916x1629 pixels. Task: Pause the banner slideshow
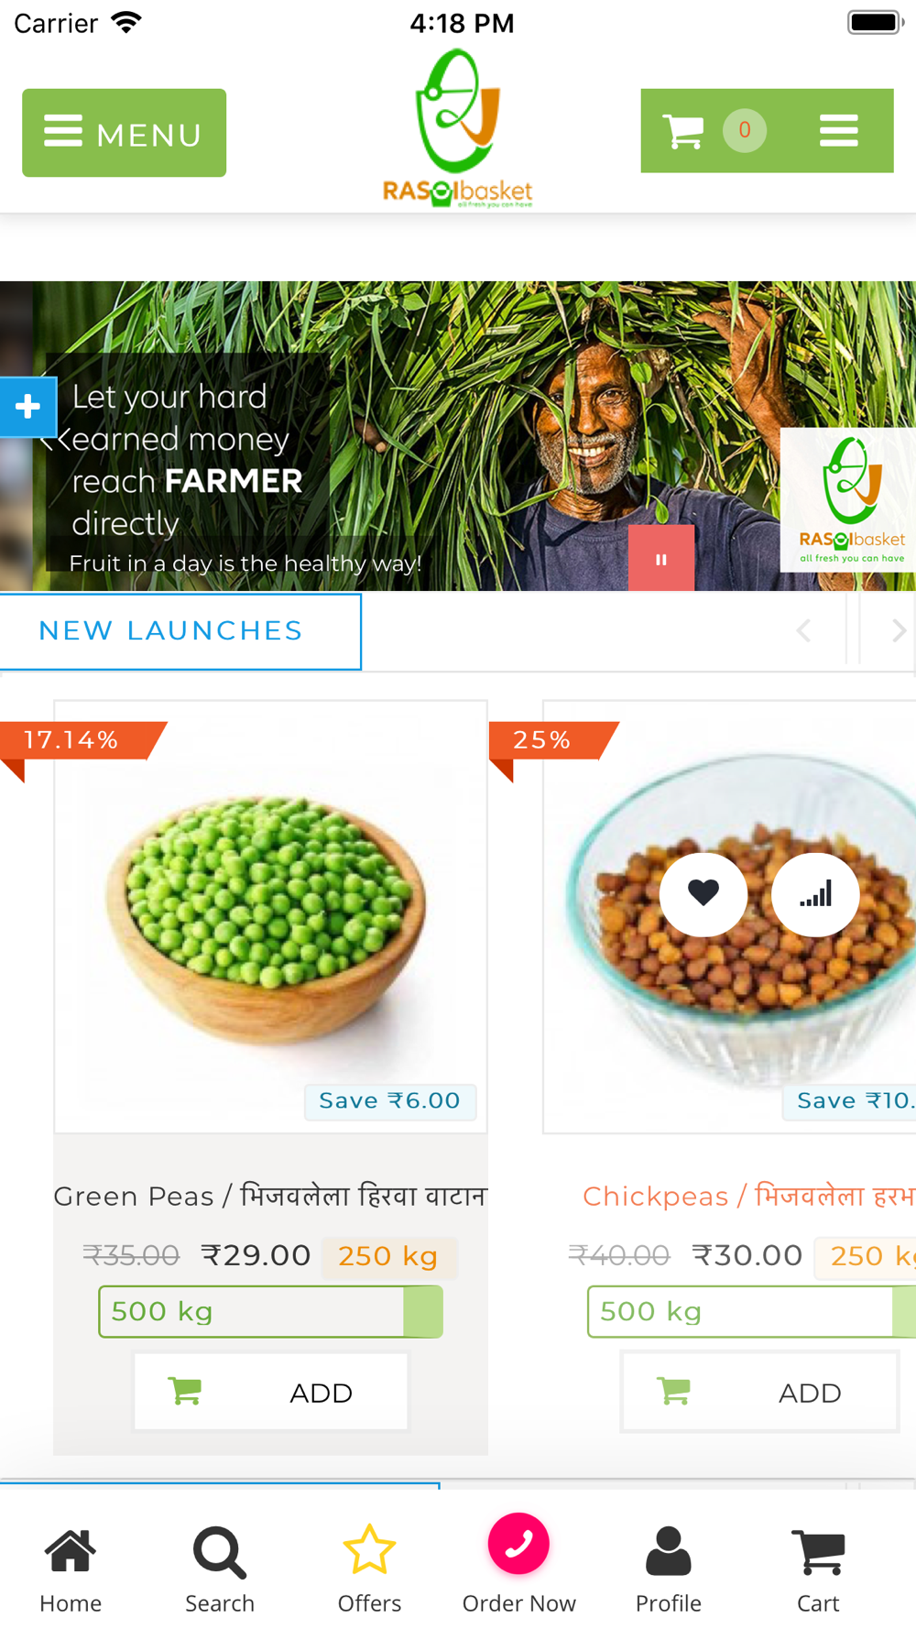tap(661, 558)
